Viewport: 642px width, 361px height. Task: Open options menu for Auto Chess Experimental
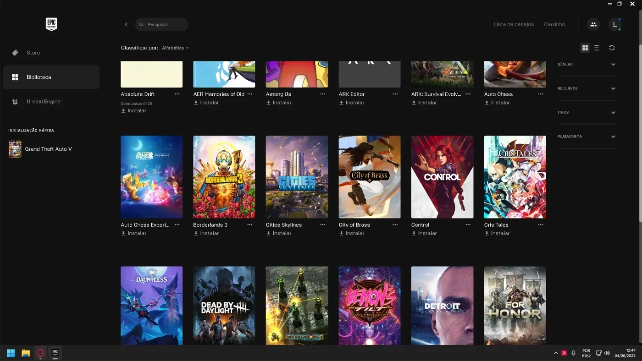point(177,225)
